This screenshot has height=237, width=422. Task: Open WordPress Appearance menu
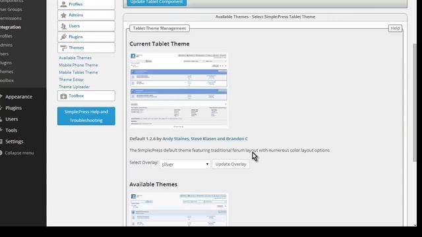(x=18, y=97)
